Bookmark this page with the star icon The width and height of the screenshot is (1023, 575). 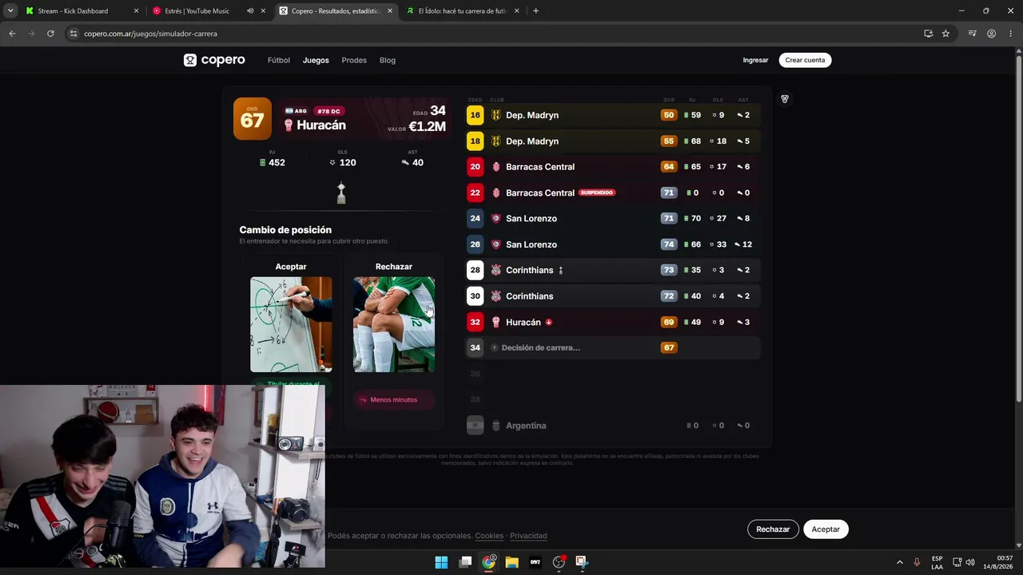point(945,34)
